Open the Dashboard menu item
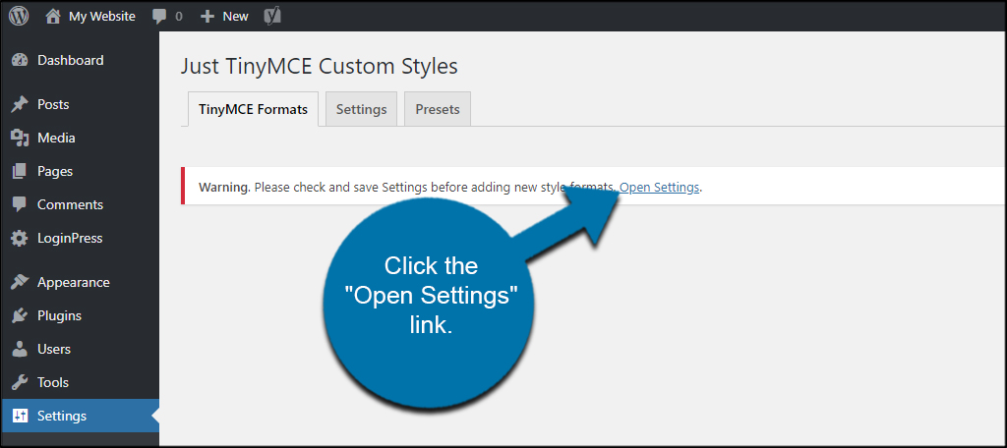 (80, 60)
